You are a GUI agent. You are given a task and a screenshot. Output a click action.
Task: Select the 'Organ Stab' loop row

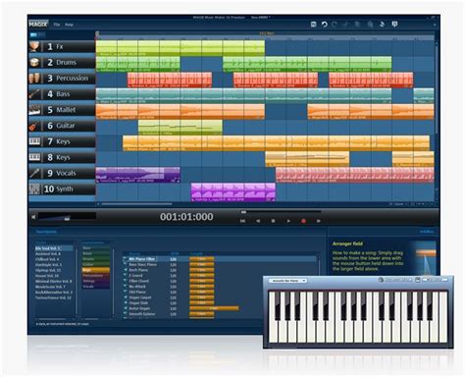pos(220,302)
